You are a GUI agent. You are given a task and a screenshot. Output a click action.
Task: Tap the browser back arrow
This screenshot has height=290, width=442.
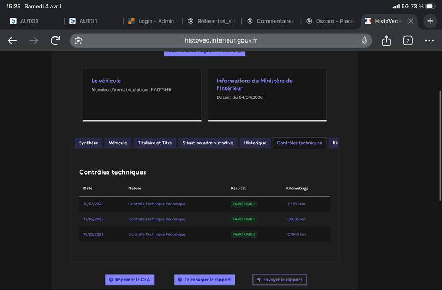coord(12,40)
